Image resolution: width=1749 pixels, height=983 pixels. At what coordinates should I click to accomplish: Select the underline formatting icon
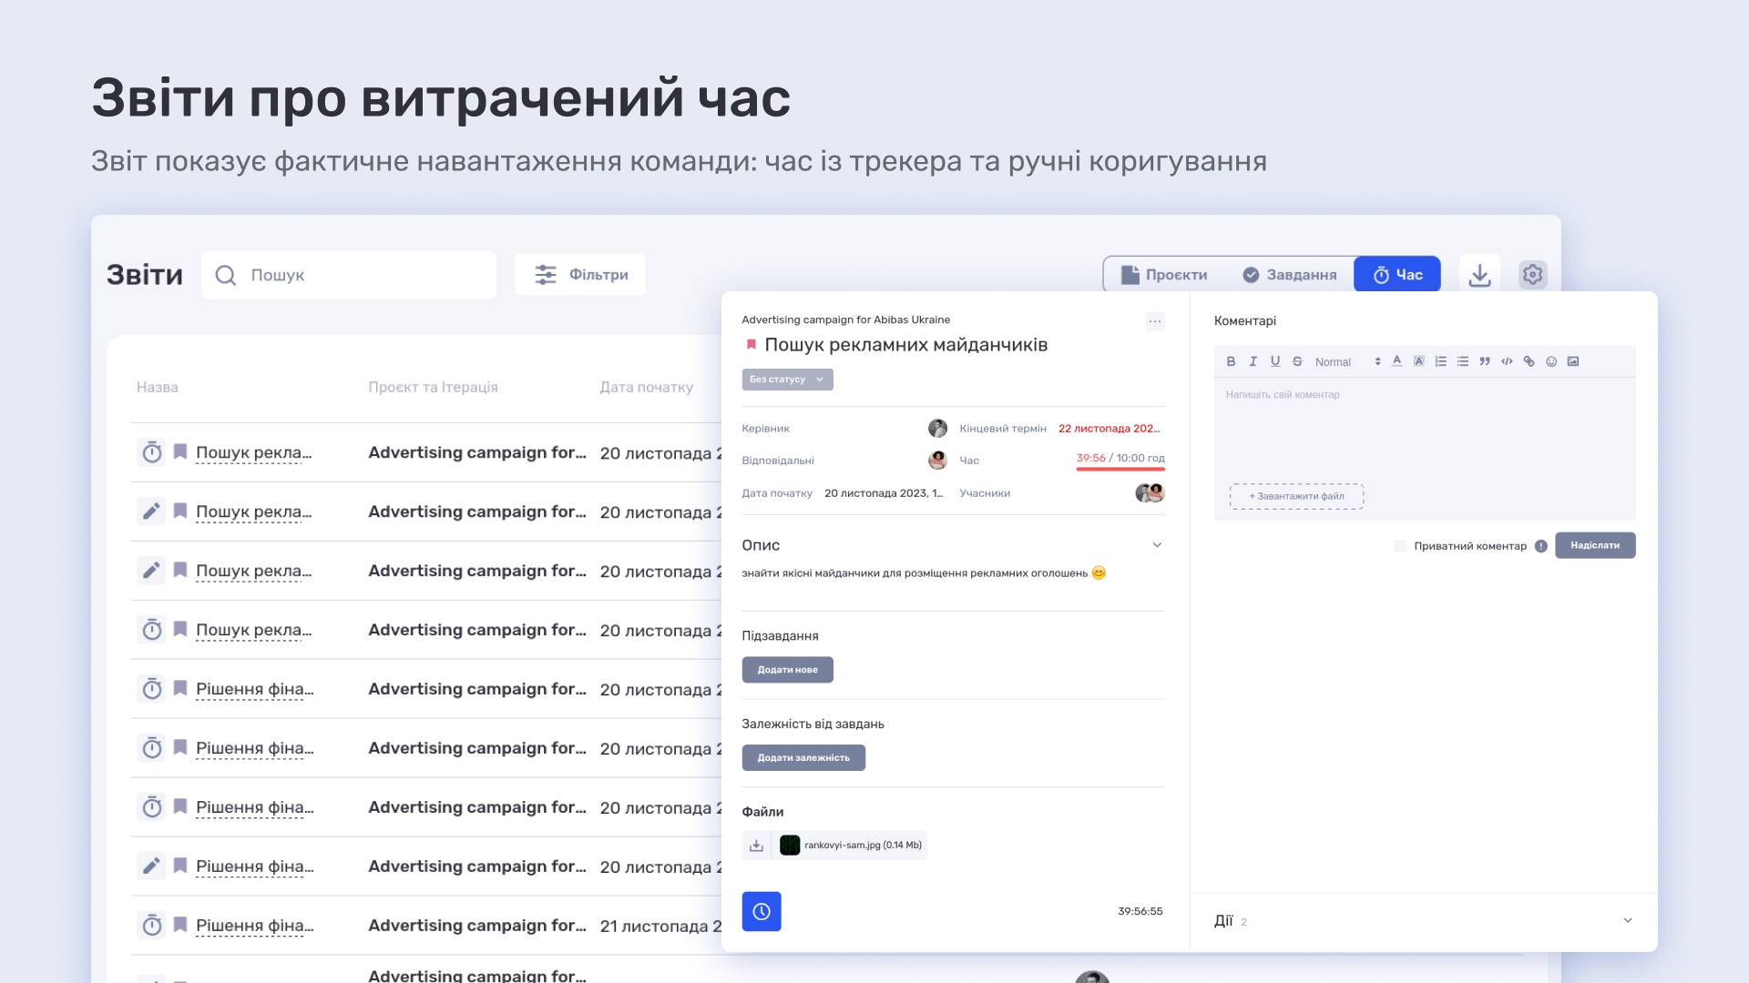click(x=1274, y=361)
